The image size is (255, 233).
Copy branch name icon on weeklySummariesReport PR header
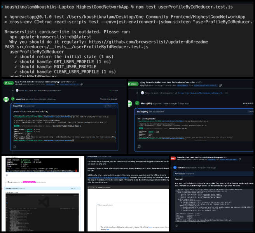tap(240, 160)
